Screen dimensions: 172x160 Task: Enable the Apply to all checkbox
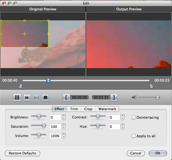tap(133, 136)
